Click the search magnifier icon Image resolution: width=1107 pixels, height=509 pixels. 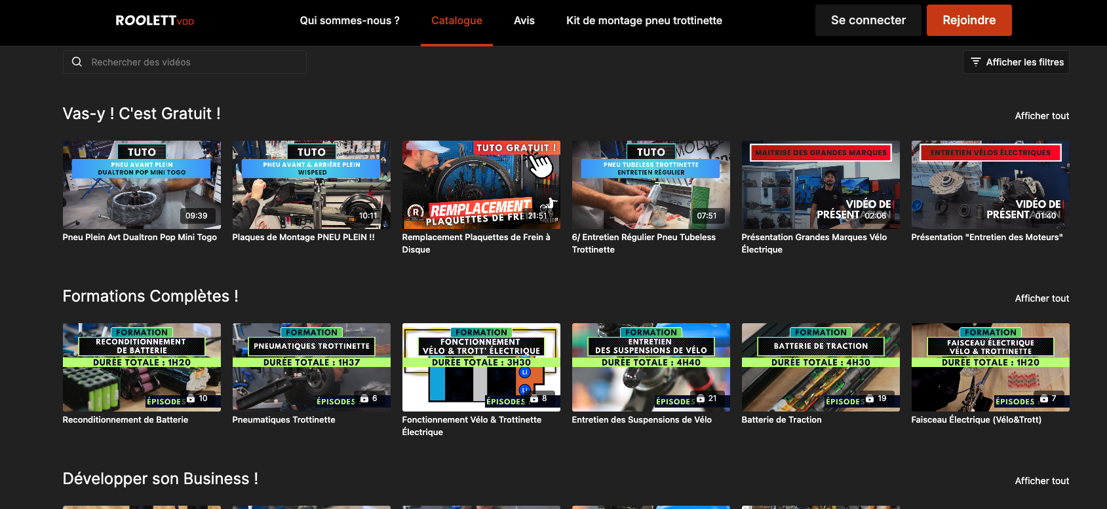pyautogui.click(x=77, y=62)
